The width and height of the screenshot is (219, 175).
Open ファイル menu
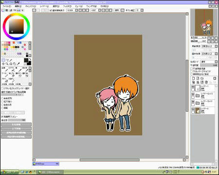tap(7, 6)
